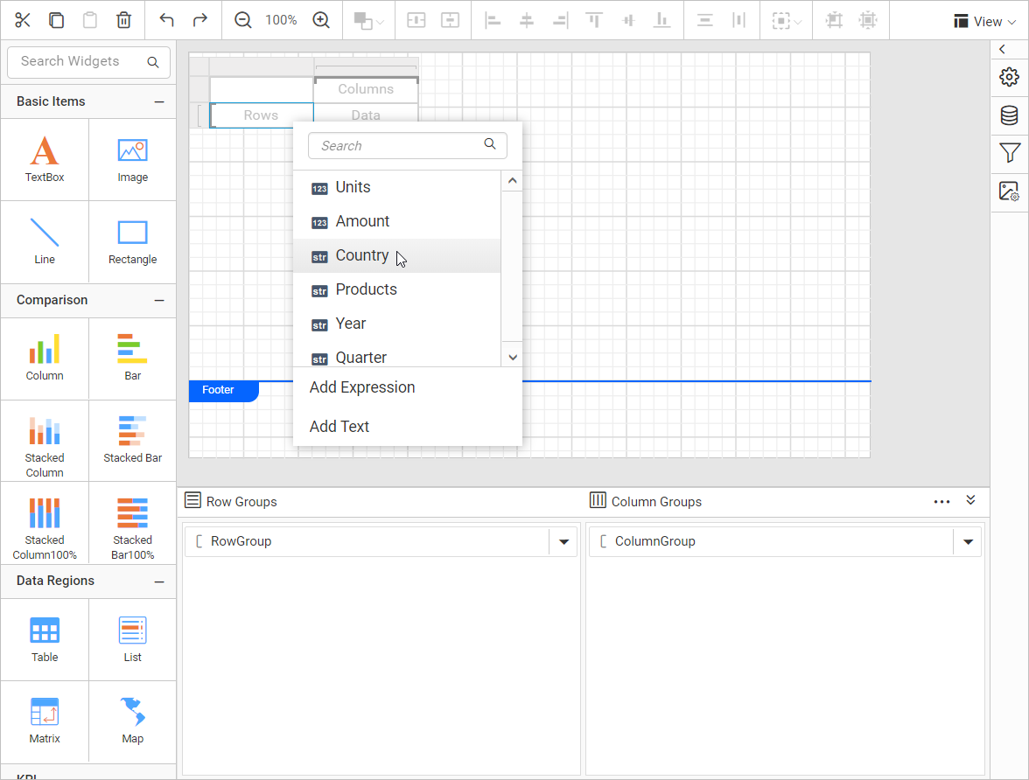This screenshot has height=780, width=1029.
Task: Click the align top icon
Action: (595, 21)
